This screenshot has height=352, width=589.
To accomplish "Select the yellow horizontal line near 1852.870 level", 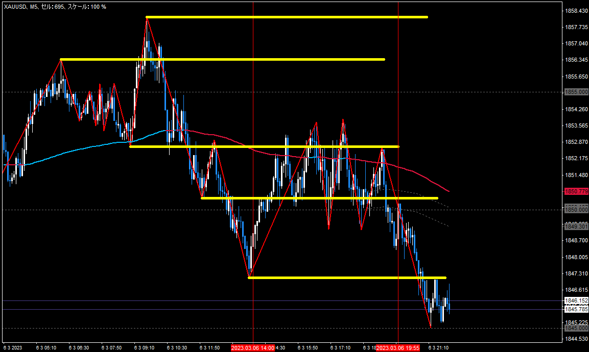I will tap(264, 147).
